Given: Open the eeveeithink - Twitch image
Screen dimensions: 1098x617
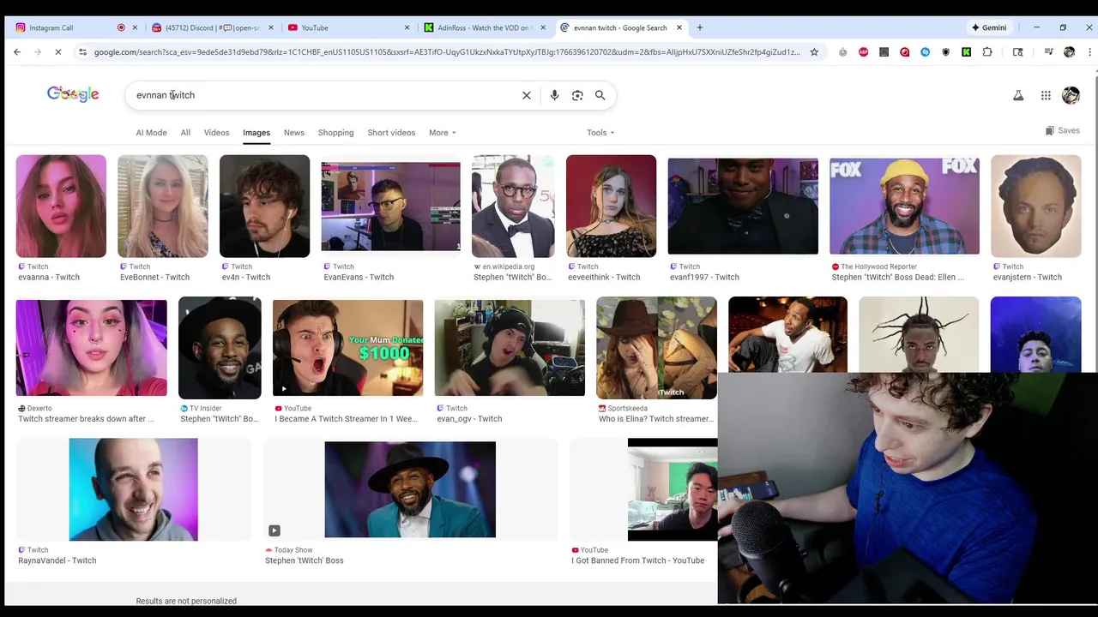Looking at the screenshot, I should (x=611, y=206).
